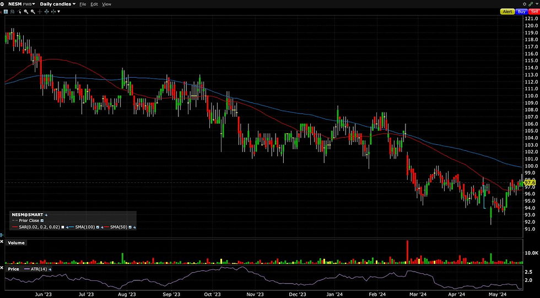Click the tall red volume spike bar
The width and height of the screenshot is (540, 298).
pos(407,252)
